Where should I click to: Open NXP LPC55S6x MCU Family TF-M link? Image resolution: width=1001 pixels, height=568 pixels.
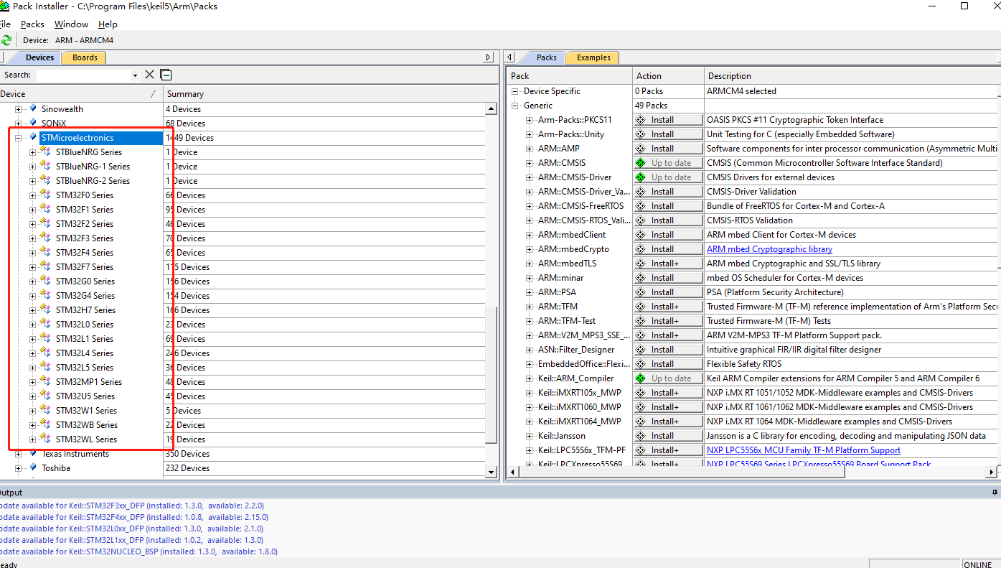[x=803, y=450]
